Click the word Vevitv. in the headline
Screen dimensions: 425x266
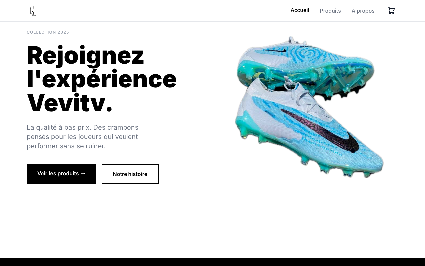pos(70,103)
